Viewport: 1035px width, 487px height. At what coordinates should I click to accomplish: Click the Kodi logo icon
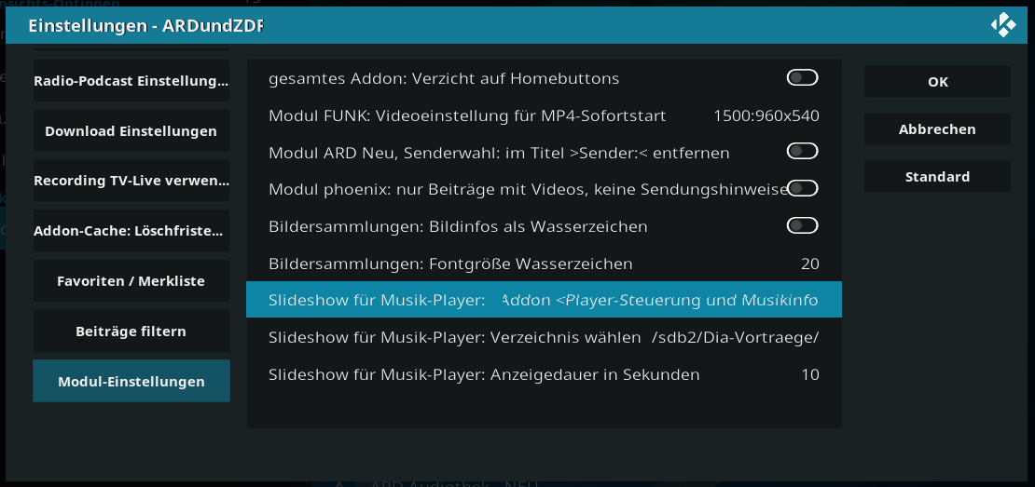pos(1002,26)
